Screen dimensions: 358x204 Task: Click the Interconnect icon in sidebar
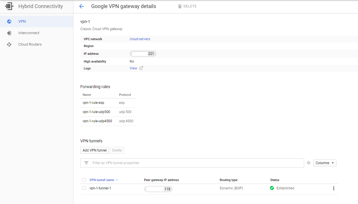click(9, 33)
